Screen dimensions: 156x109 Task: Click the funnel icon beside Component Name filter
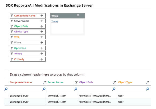click(12, 16)
